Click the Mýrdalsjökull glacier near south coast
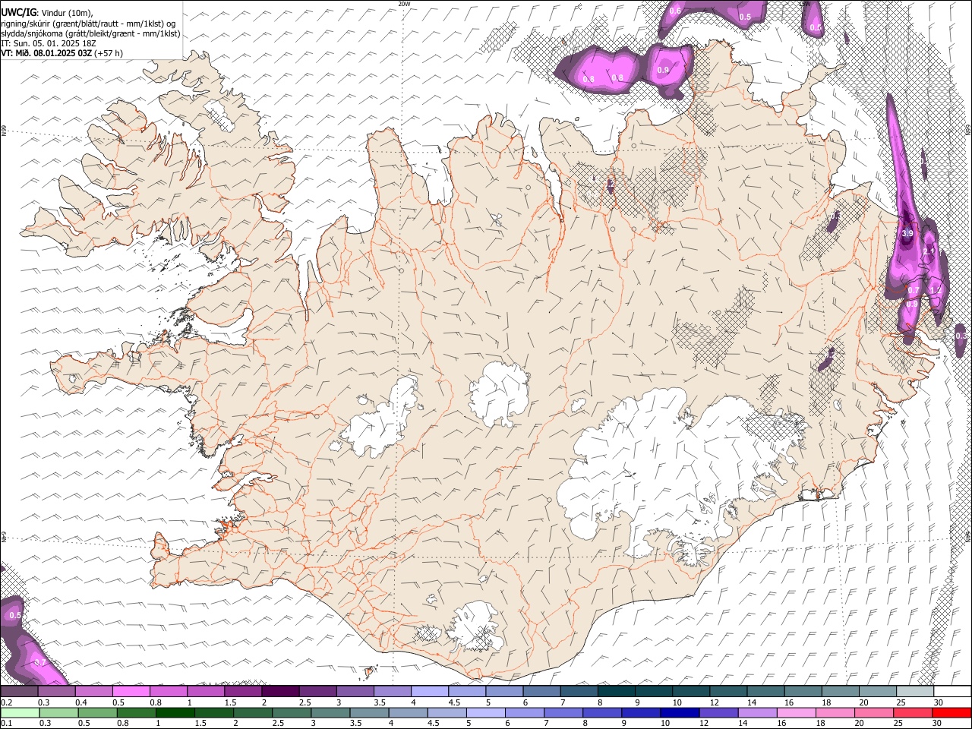The image size is (972, 729). pyautogui.click(x=476, y=626)
